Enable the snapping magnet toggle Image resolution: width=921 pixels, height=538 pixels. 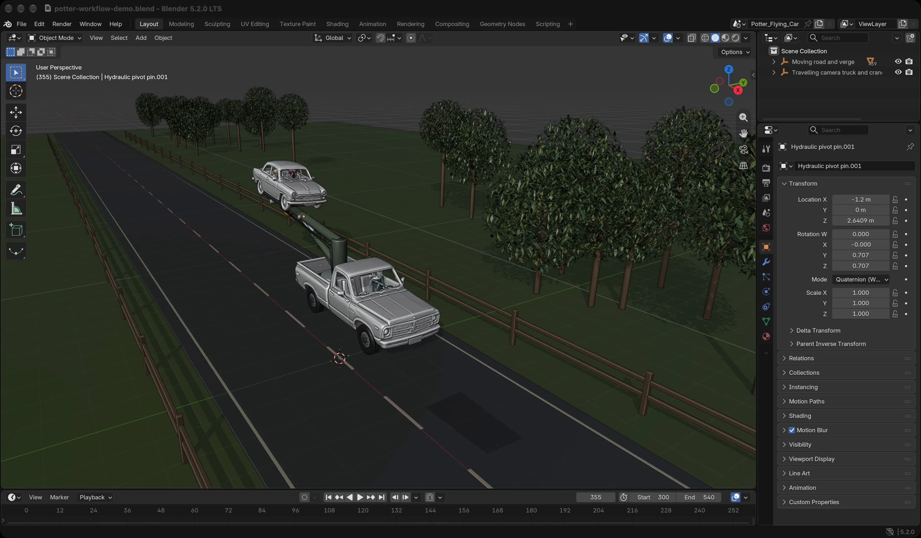[x=380, y=38]
